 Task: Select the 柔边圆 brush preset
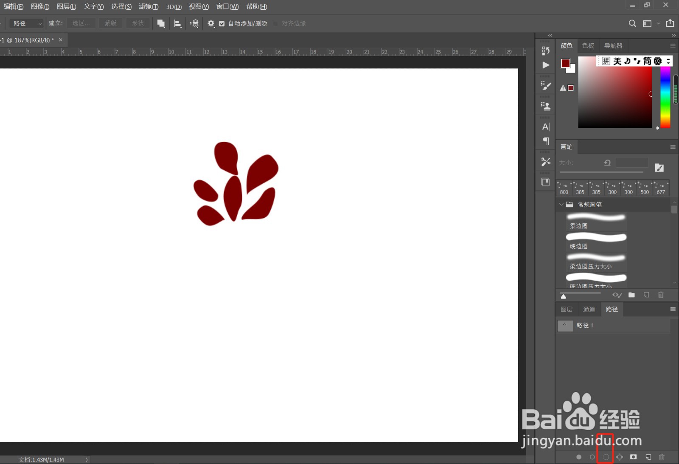pos(596,221)
